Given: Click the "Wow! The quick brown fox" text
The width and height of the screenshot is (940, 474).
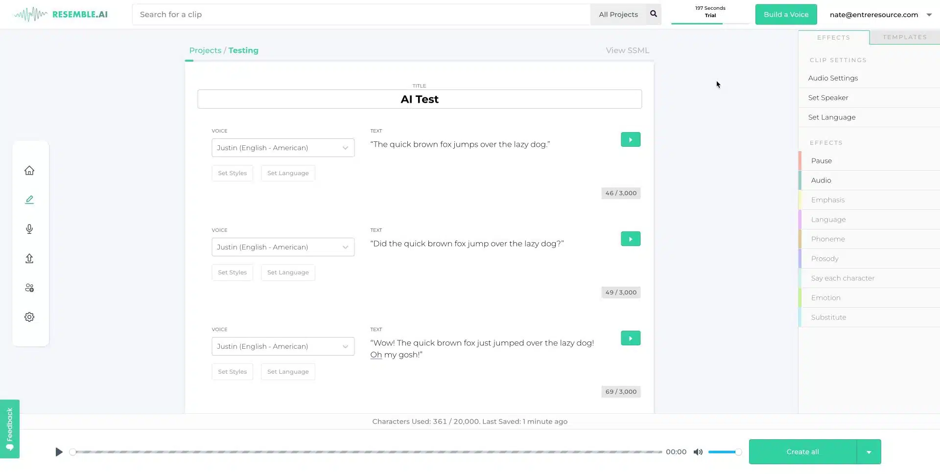Looking at the screenshot, I should (x=482, y=349).
